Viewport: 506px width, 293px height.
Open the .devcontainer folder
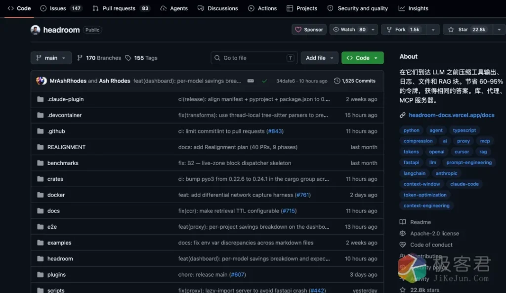point(64,115)
